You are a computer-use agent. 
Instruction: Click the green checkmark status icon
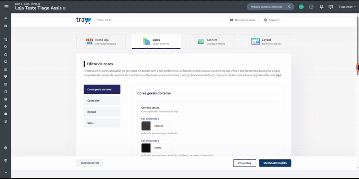(301, 7)
